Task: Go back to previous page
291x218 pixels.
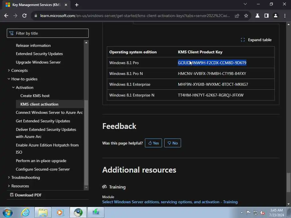Action: (x=6, y=16)
